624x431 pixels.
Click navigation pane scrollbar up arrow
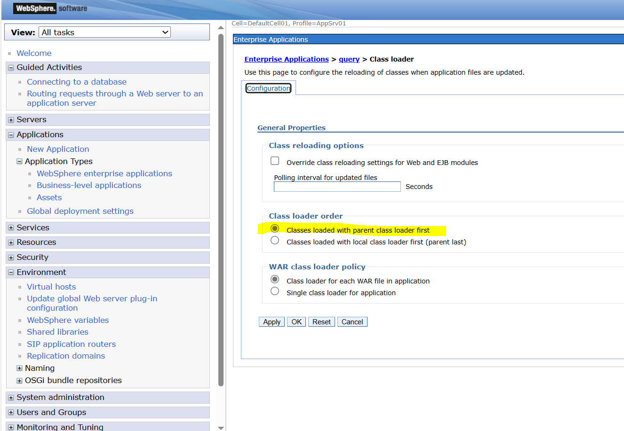(221, 27)
